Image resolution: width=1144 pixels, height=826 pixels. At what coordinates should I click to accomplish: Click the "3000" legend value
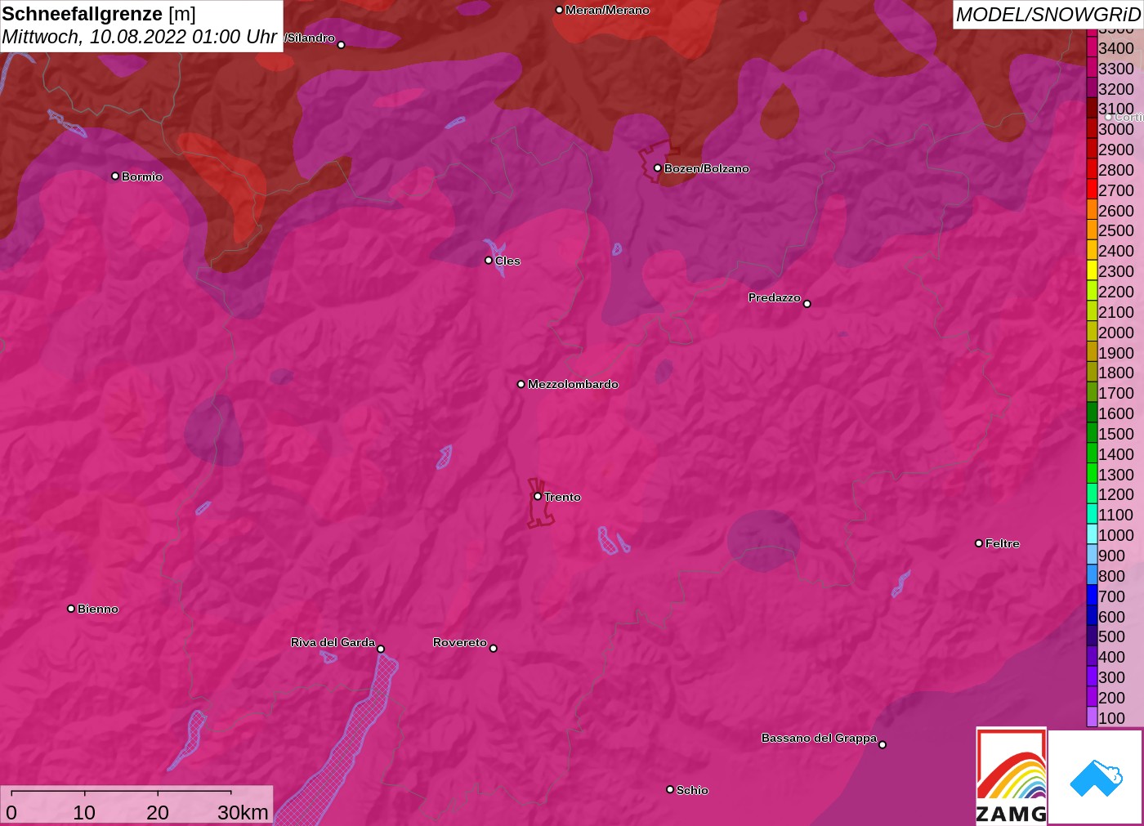pos(1116,129)
